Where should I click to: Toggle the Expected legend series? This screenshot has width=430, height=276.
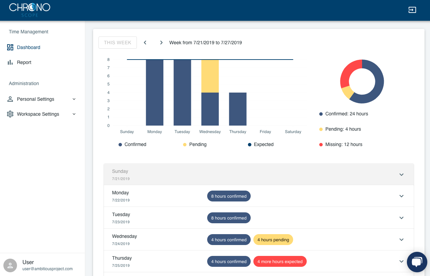coord(261,144)
